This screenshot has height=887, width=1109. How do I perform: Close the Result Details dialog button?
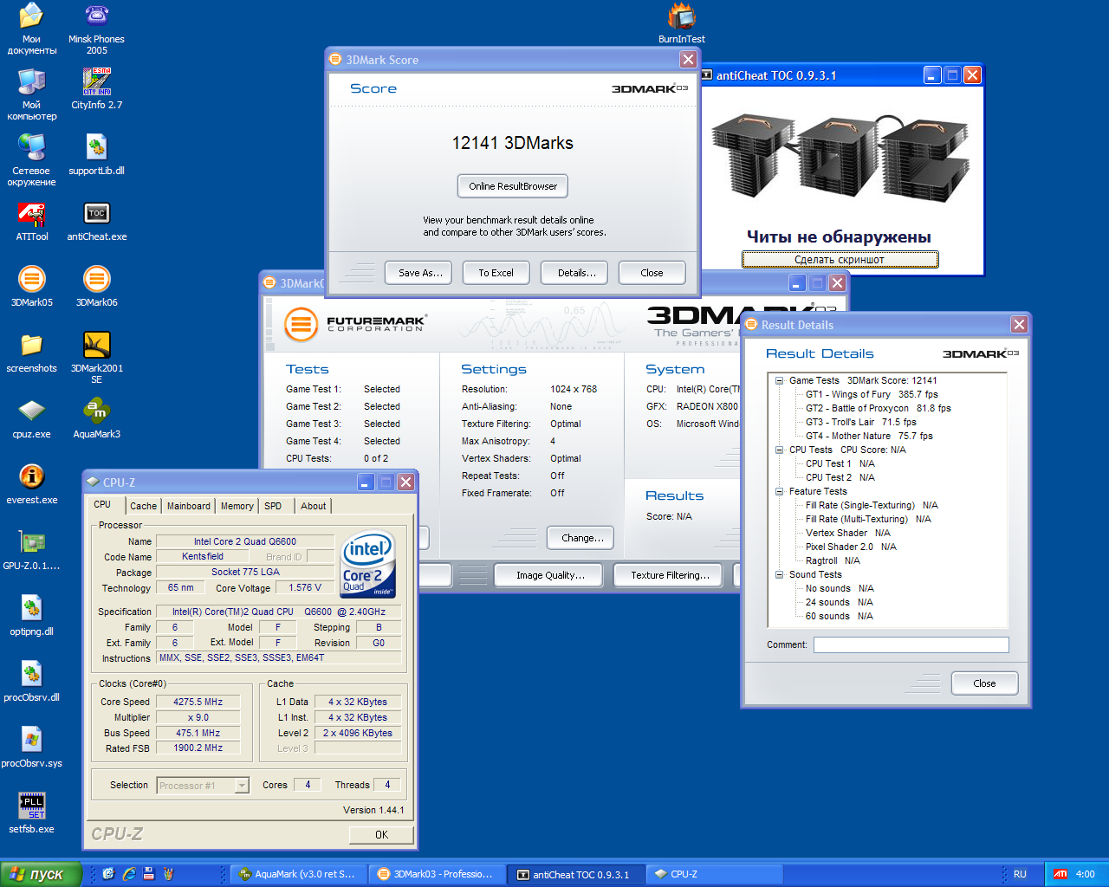pos(984,683)
